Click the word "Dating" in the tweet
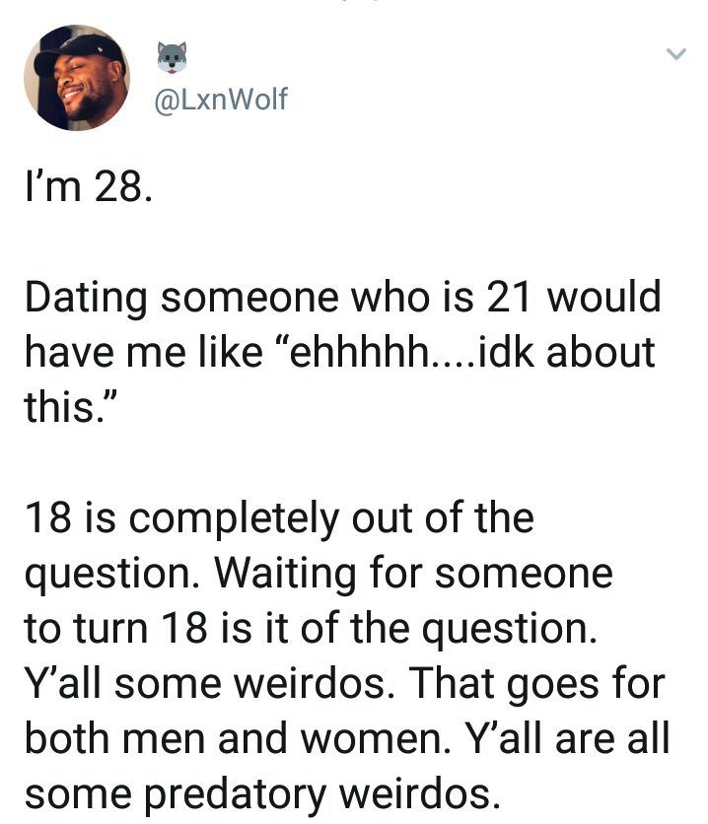This screenshot has width=708, height=824. tap(84, 299)
